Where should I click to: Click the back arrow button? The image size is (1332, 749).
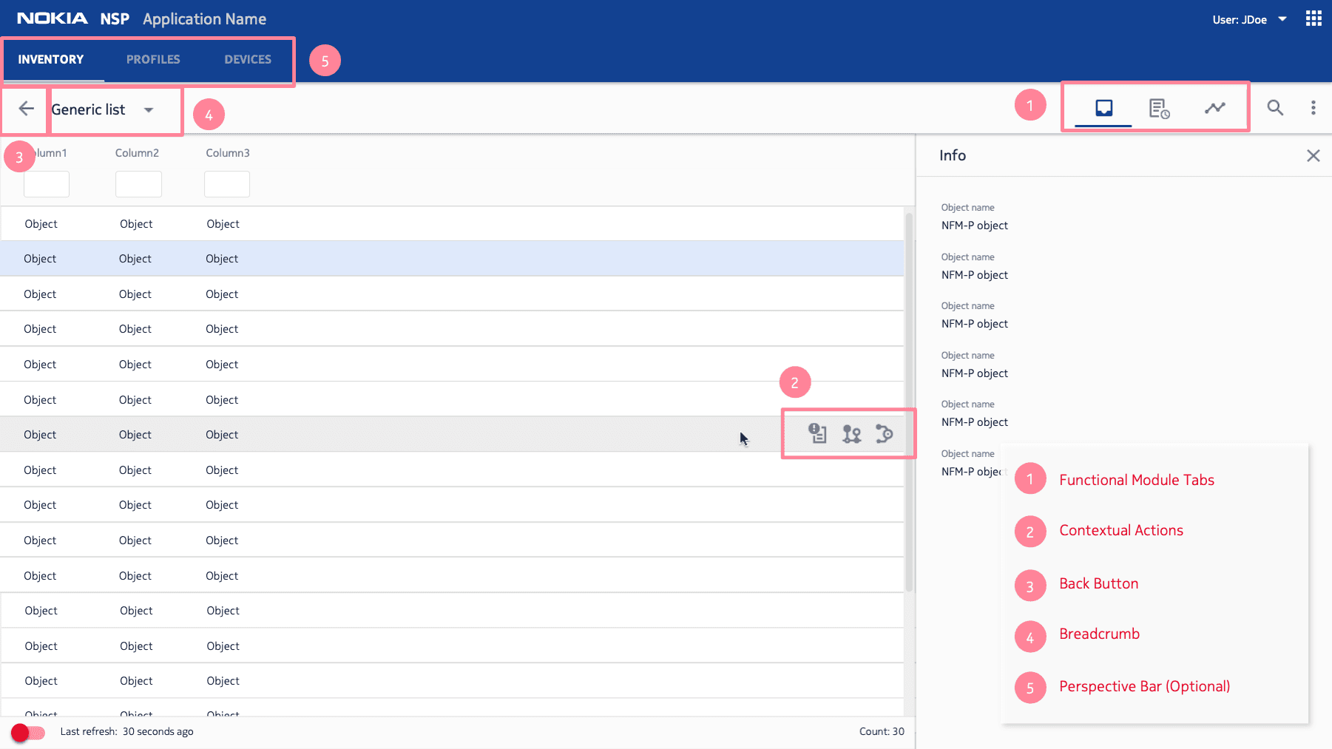24,109
